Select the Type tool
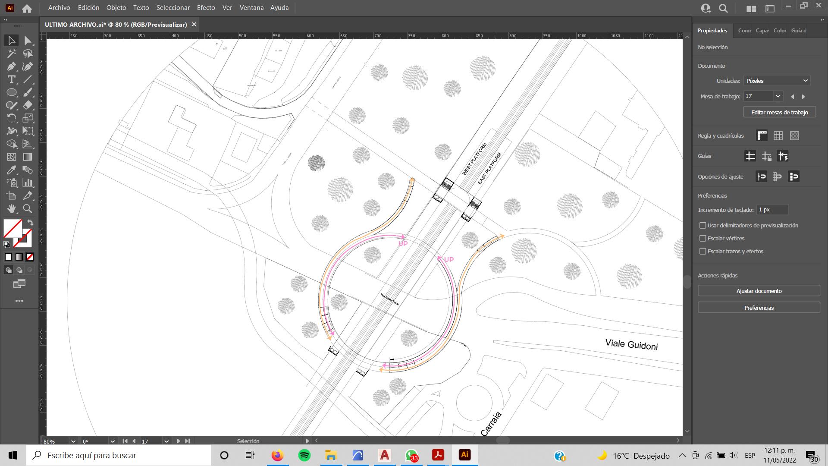This screenshot has height=466, width=828. click(11, 79)
